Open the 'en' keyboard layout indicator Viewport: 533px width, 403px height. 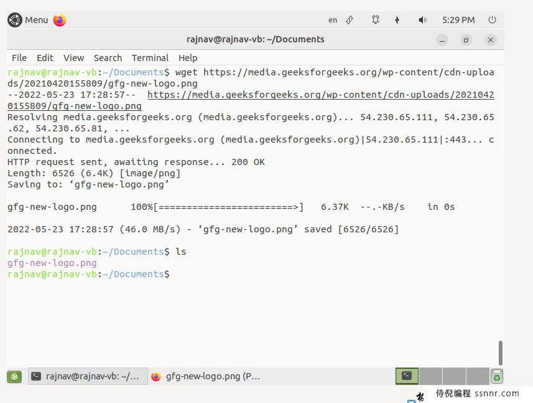click(333, 20)
